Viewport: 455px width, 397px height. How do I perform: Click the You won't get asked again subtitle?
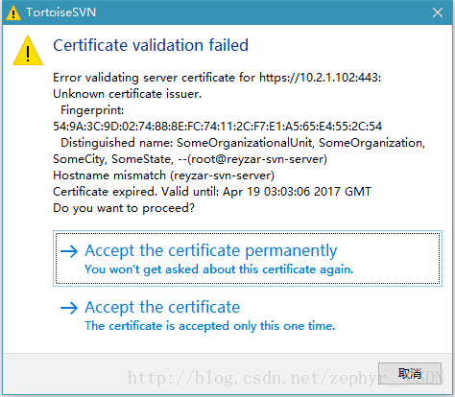tap(219, 269)
